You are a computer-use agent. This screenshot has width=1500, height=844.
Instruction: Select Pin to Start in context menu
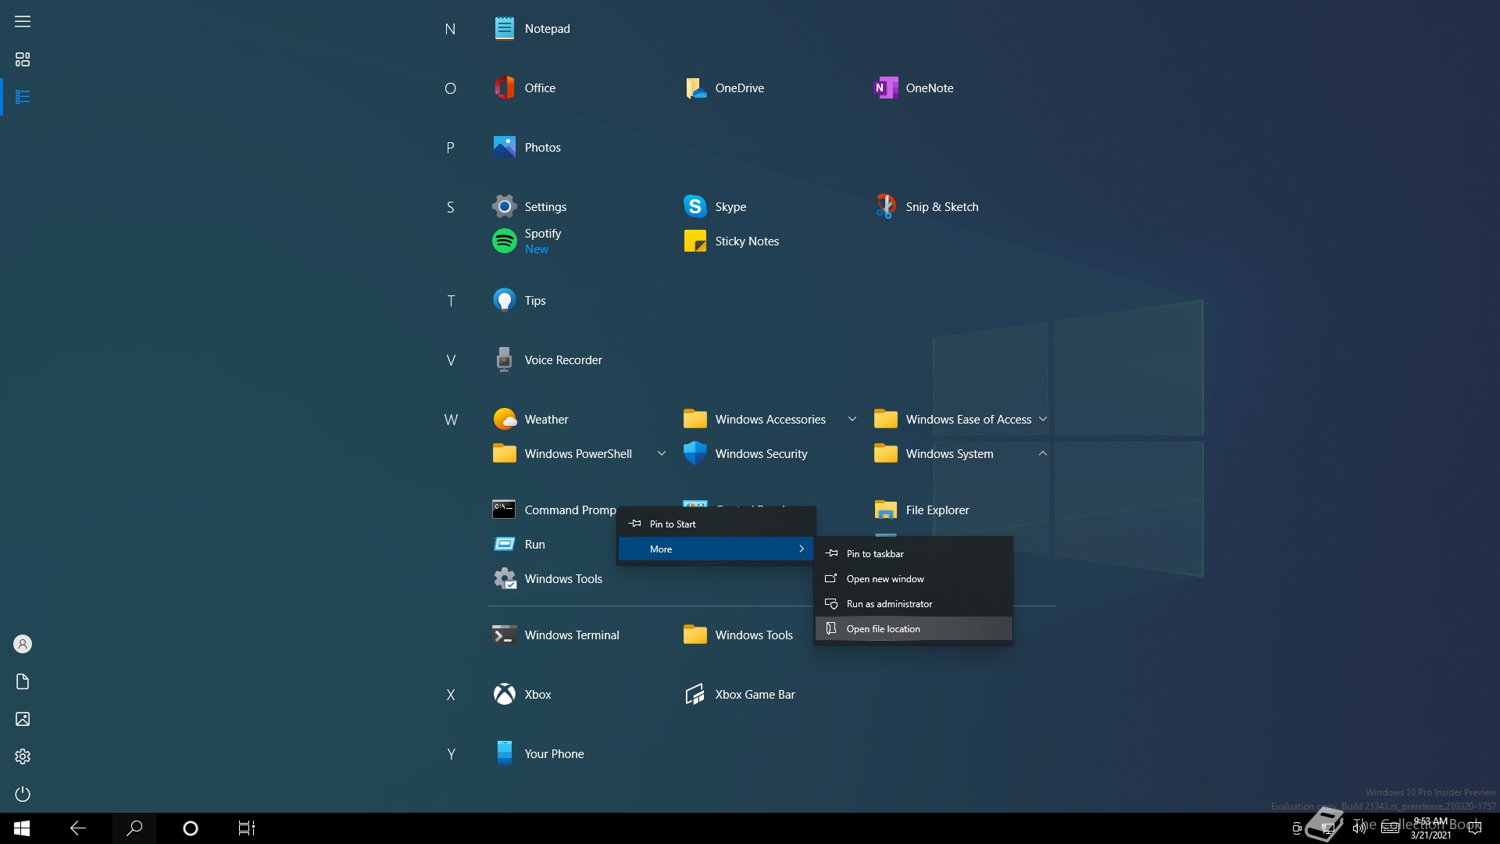[716, 524]
